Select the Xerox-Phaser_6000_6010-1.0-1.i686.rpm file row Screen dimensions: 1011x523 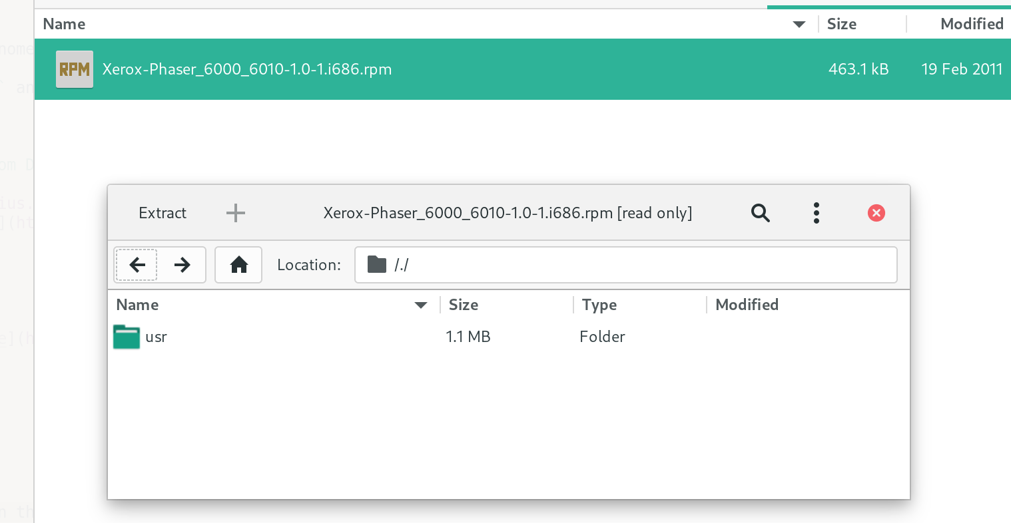click(523, 69)
